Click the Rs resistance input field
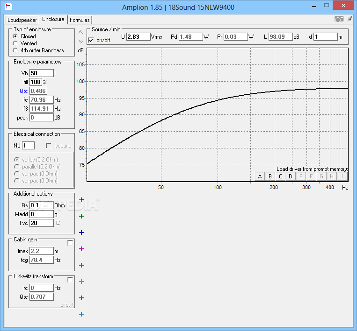 pyautogui.click(x=42, y=205)
